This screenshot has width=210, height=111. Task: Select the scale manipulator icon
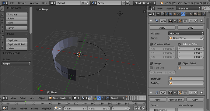coord(107,98)
